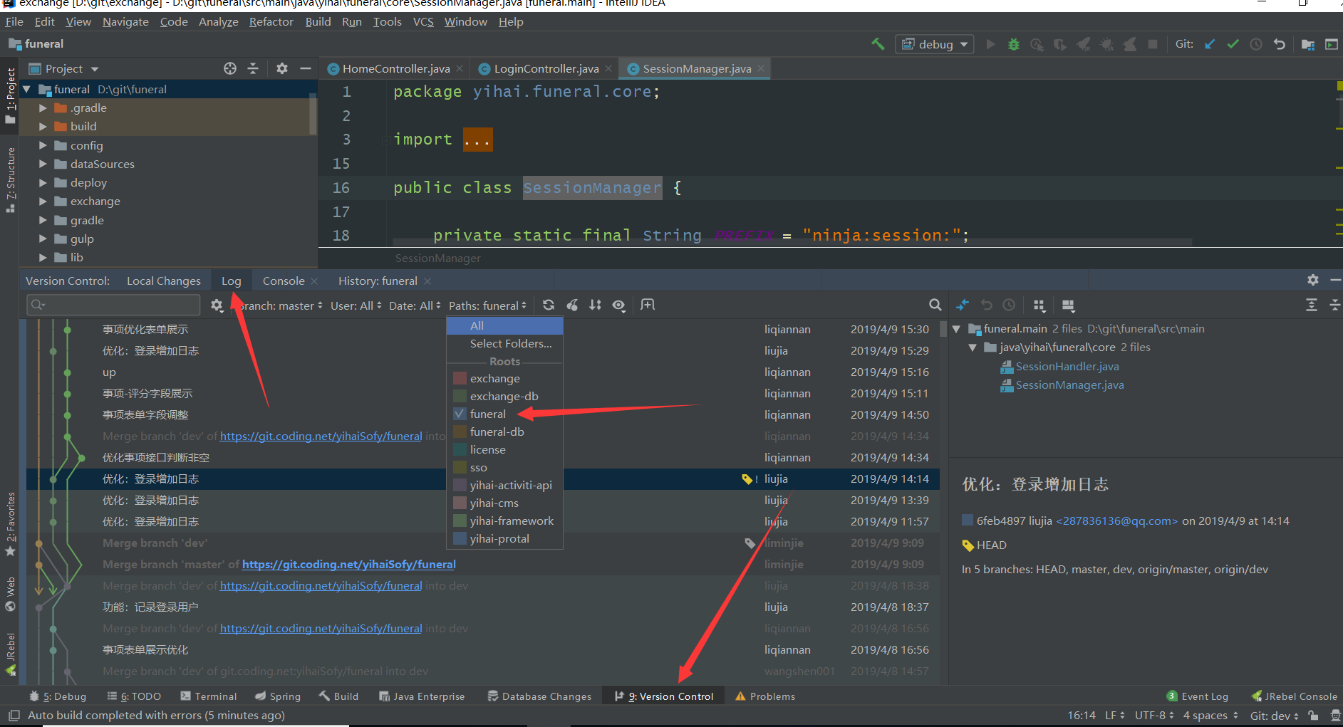Click the Git update project arrow icon

[1210, 44]
